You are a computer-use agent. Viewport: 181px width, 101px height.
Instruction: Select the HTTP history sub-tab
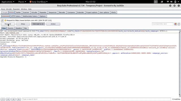(x=16, y=16)
